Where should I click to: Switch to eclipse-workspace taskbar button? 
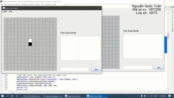pyautogui.click(x=53, y=96)
